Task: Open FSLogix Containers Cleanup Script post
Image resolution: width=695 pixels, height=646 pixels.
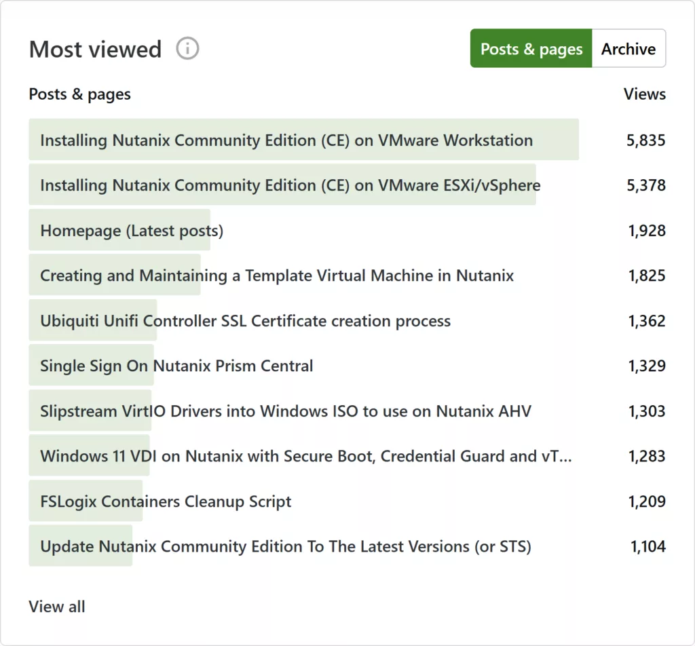Action: [x=166, y=501]
